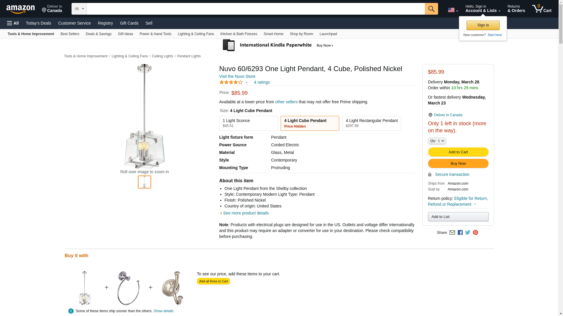563x316 pixels.
Task: Open the shopping cart icon
Action: (542, 9)
